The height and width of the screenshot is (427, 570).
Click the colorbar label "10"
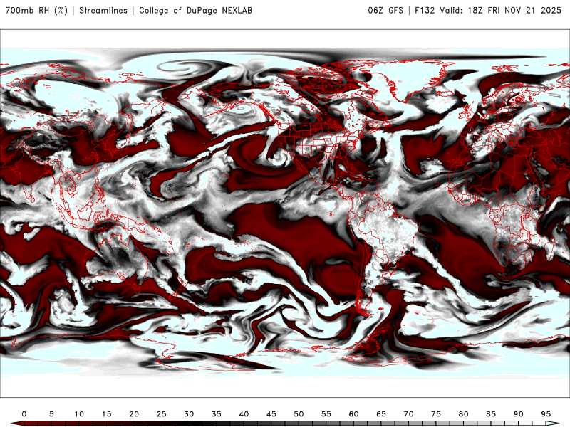pos(79,414)
